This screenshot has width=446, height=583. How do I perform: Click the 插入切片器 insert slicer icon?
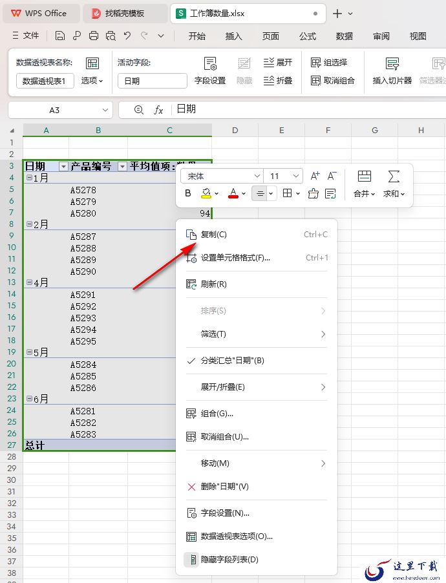392,63
